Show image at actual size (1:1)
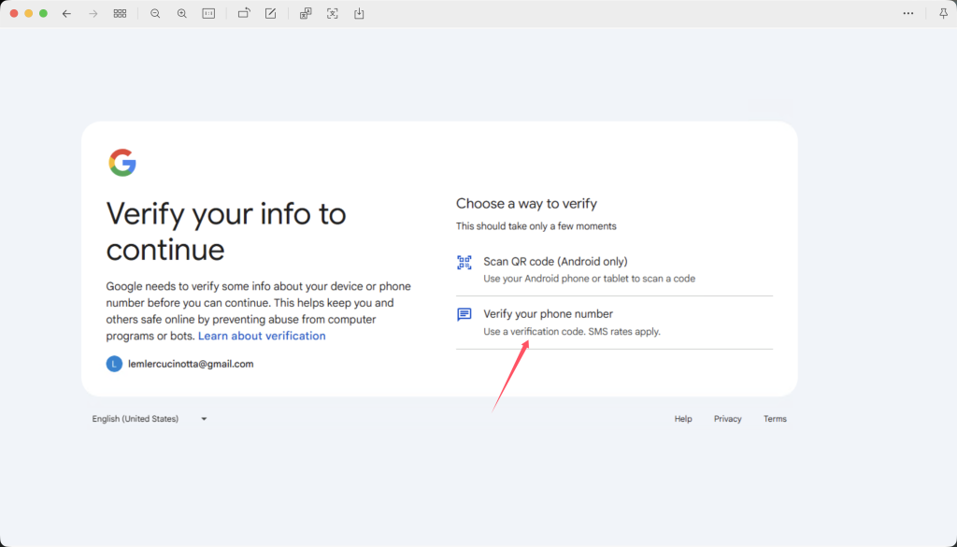 pyautogui.click(x=208, y=14)
